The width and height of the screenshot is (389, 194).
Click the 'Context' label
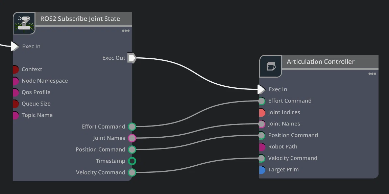32,70
